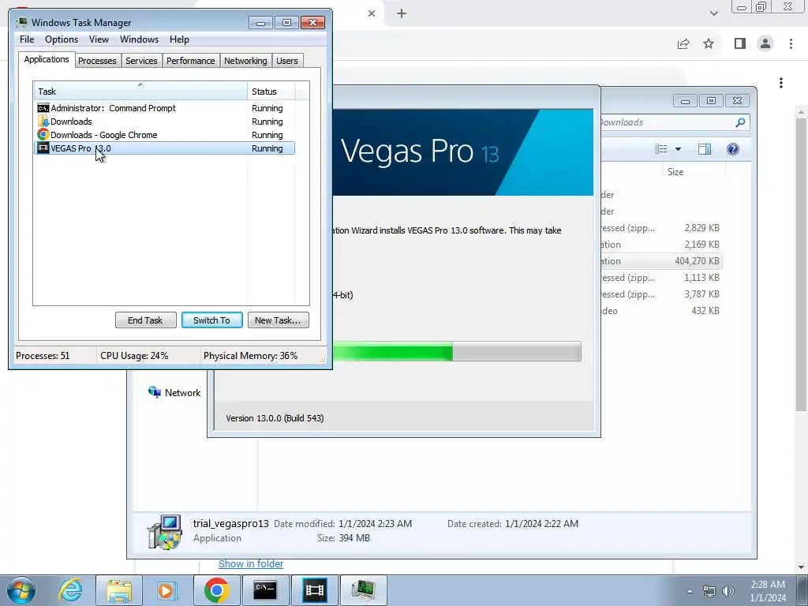Click the Show in folder link
This screenshot has width=808, height=606.
(x=251, y=563)
